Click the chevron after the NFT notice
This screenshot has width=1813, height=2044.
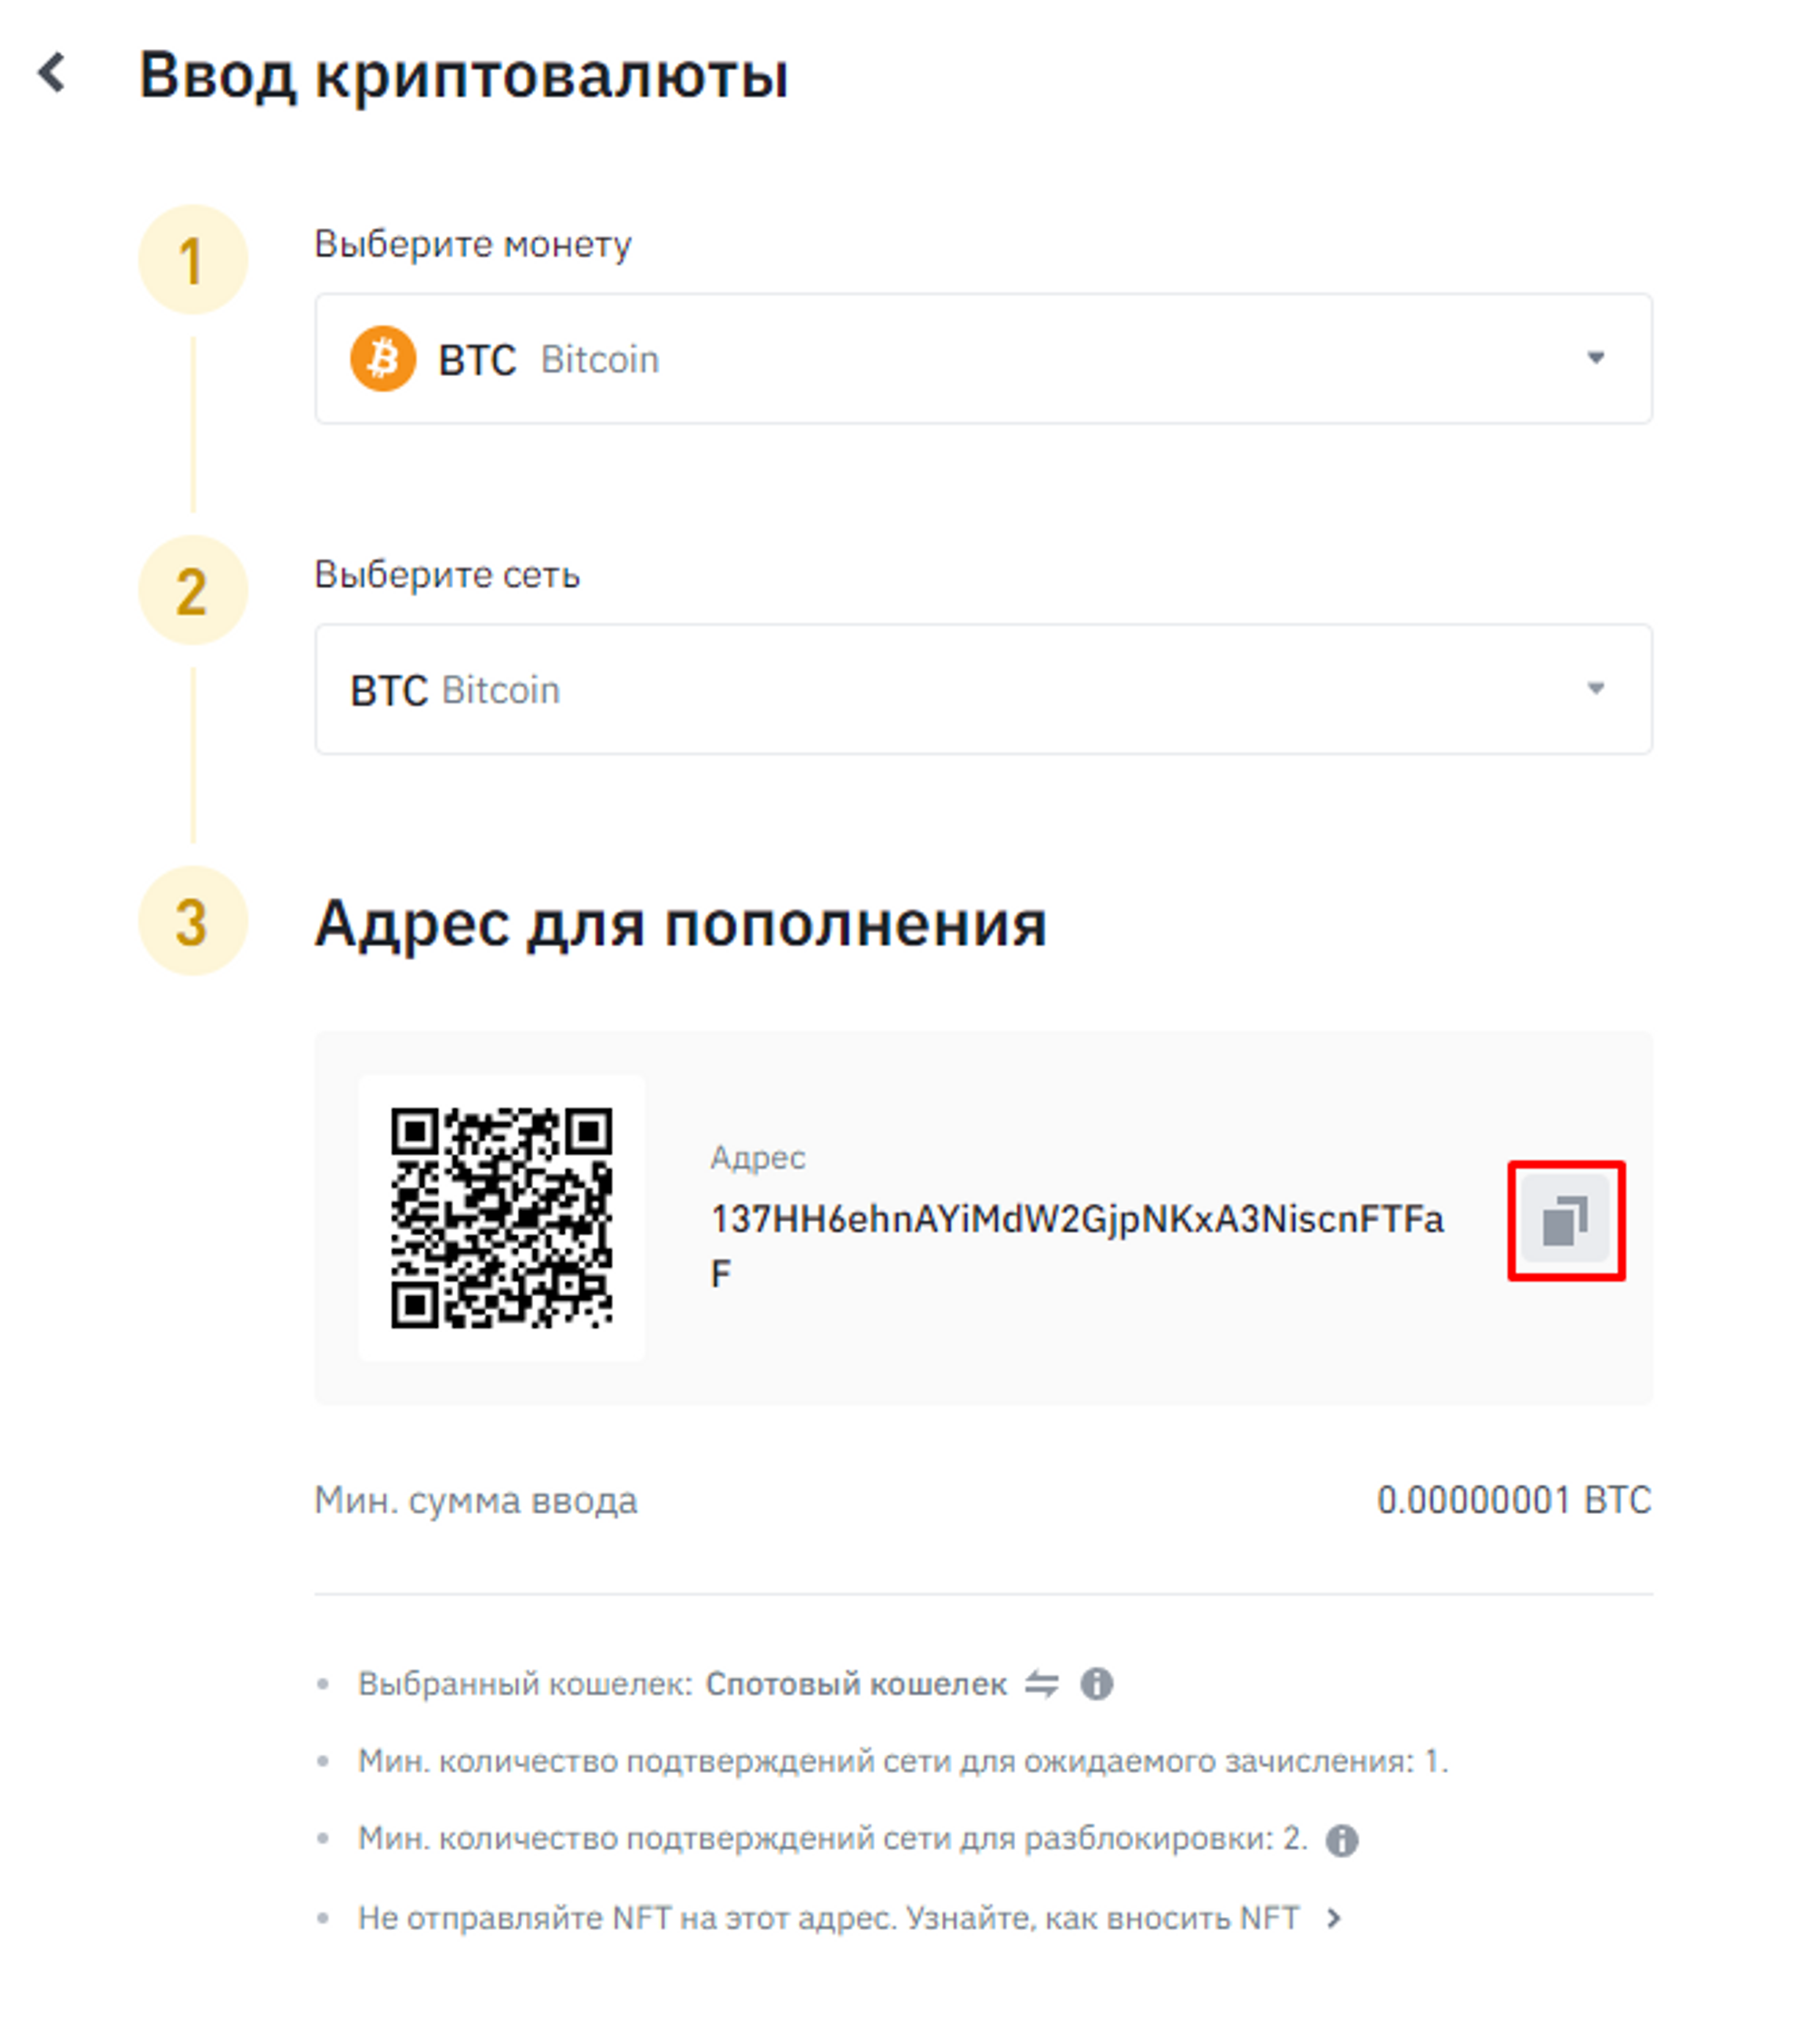pos(1333,1918)
